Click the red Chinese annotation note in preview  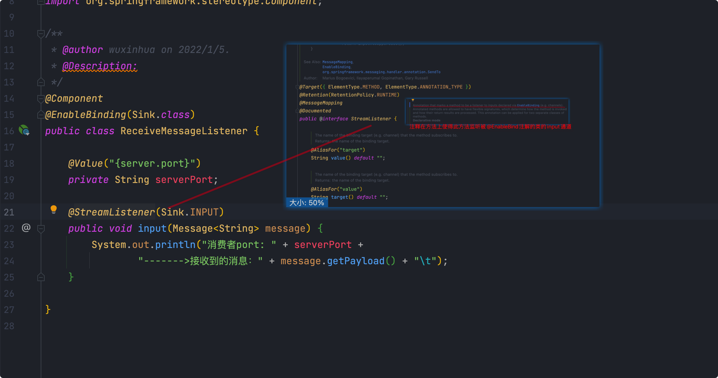tap(490, 127)
